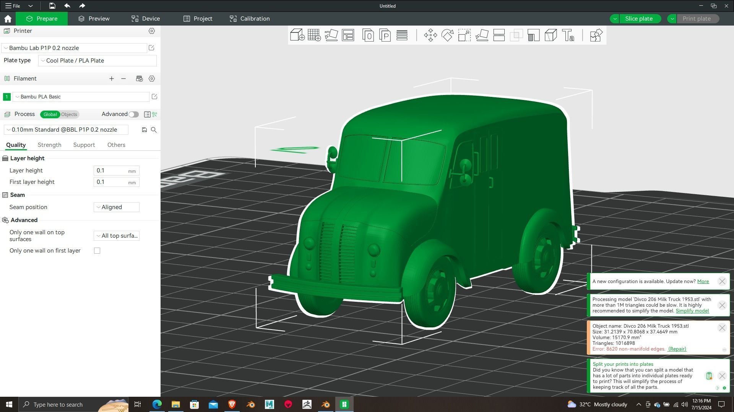Image resolution: width=734 pixels, height=412 pixels.
Task: Search process settings magnifier icon
Action: tap(154, 130)
